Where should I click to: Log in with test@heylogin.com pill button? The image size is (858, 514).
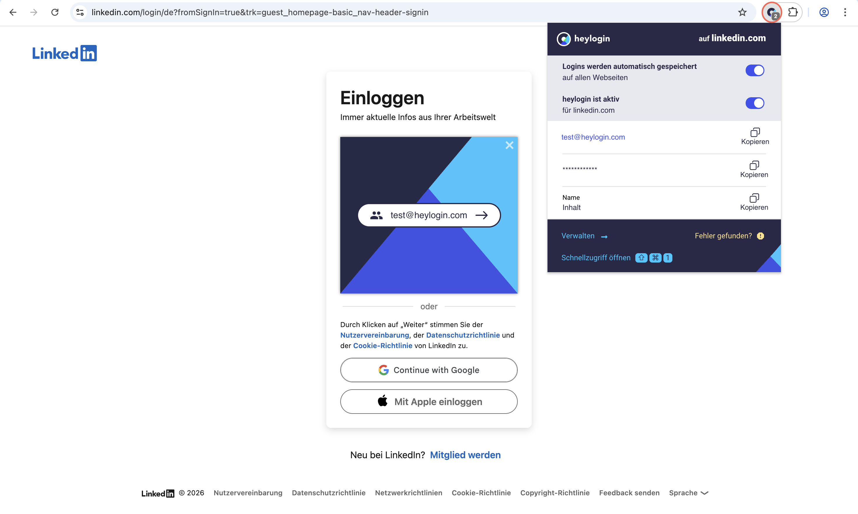tap(429, 215)
